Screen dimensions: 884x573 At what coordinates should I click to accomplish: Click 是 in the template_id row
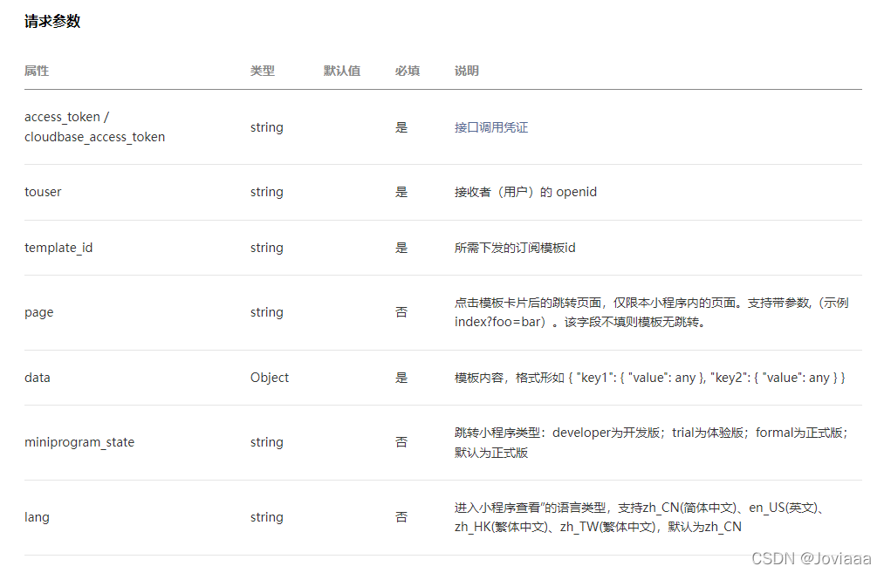[401, 248]
